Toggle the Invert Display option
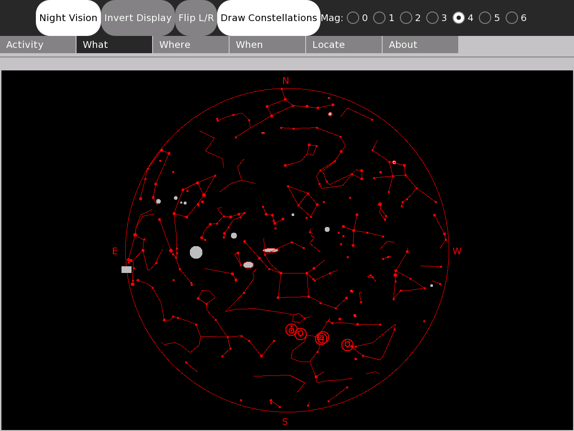 tap(138, 18)
